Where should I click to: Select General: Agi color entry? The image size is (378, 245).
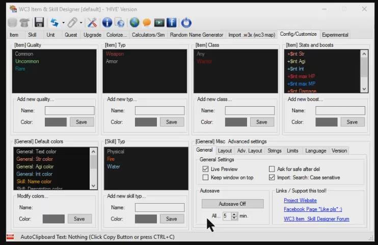[35, 166]
